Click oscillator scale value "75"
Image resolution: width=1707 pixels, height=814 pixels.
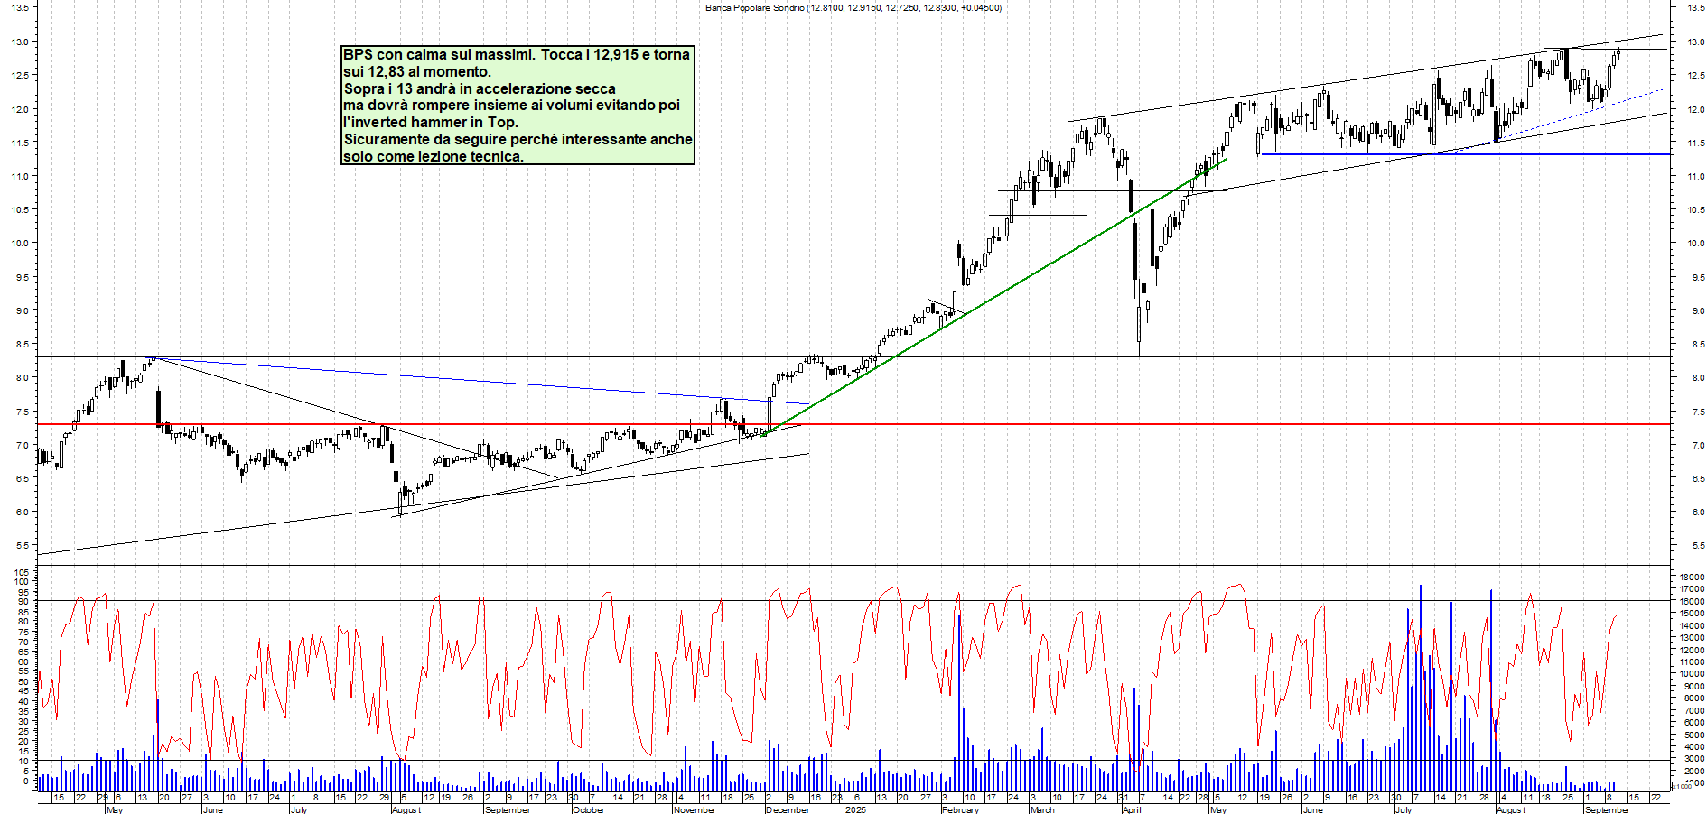point(24,632)
